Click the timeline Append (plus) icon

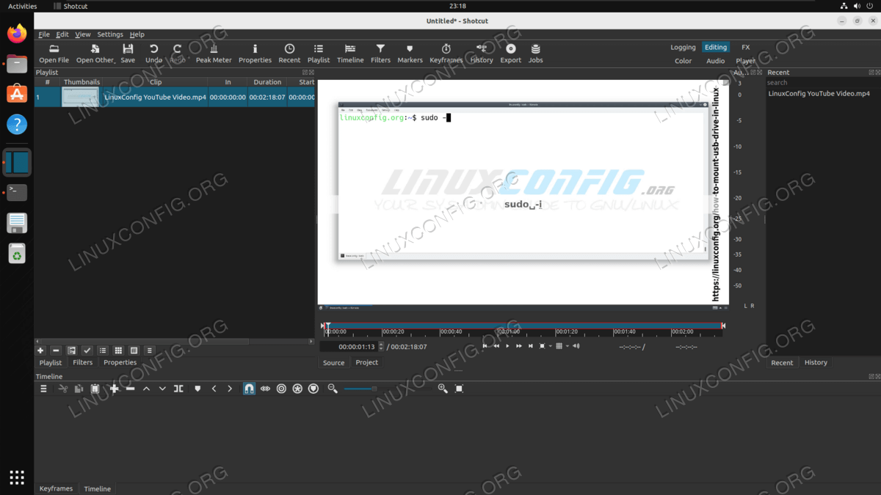point(114,389)
